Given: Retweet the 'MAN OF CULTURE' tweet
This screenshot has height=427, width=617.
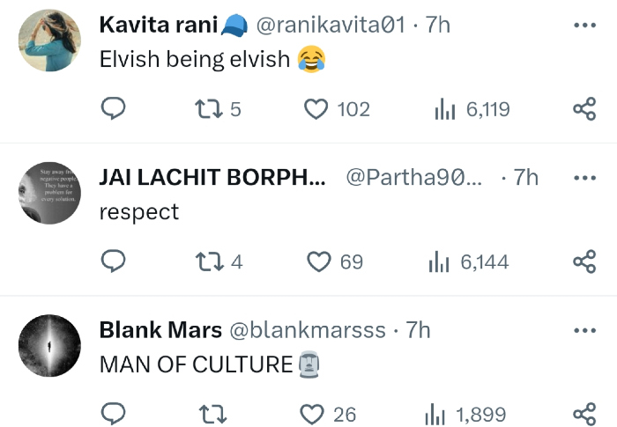Looking at the screenshot, I should [212, 414].
